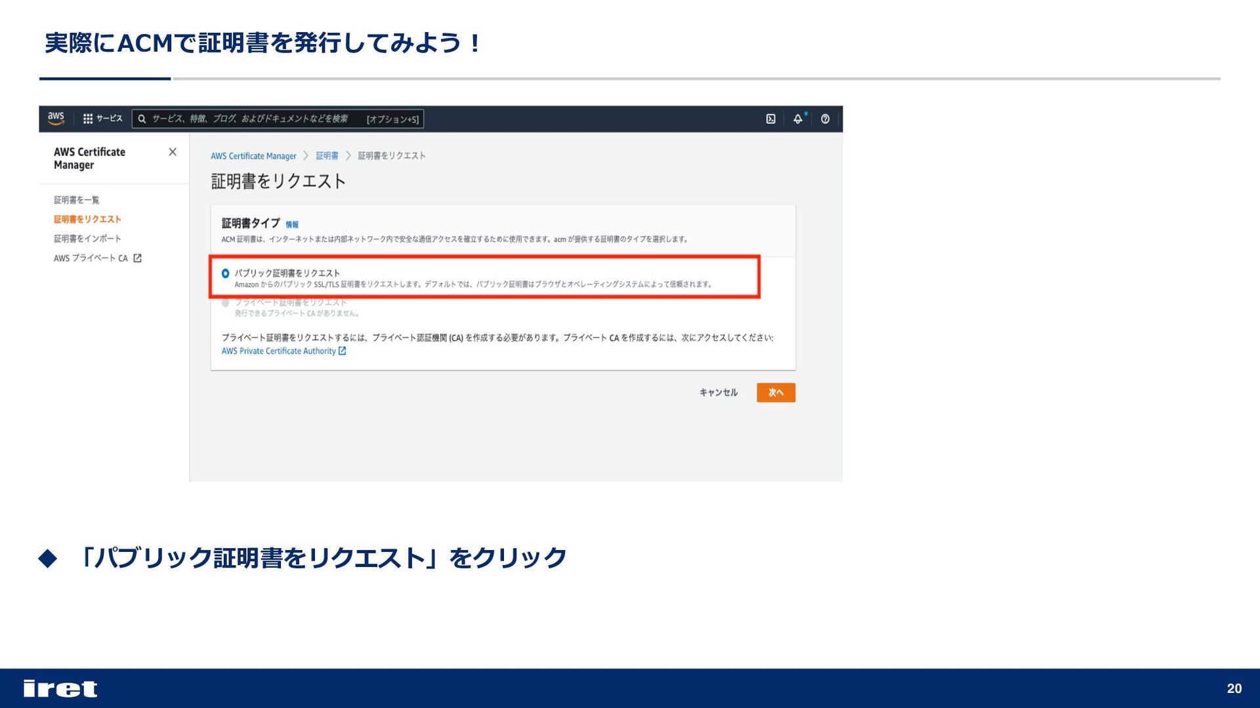Click the AWS logo in the console header
Image resolution: width=1260 pixels, height=708 pixels.
click(56, 119)
